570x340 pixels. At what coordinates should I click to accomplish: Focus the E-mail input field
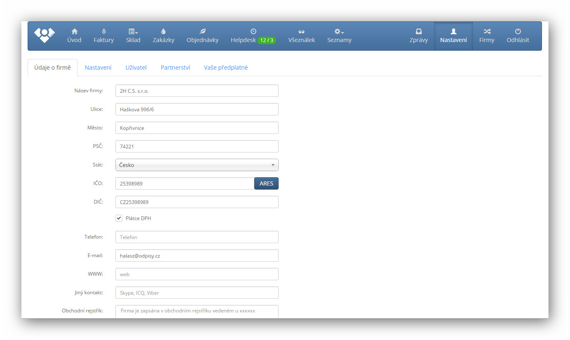197,256
